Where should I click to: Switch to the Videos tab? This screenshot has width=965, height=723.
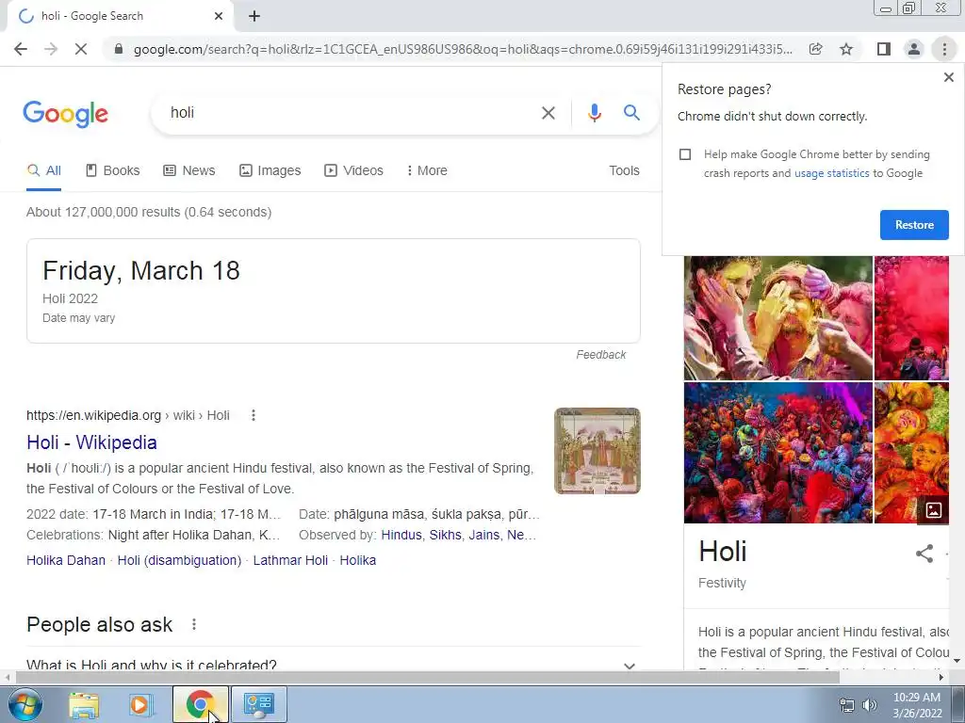tap(354, 171)
